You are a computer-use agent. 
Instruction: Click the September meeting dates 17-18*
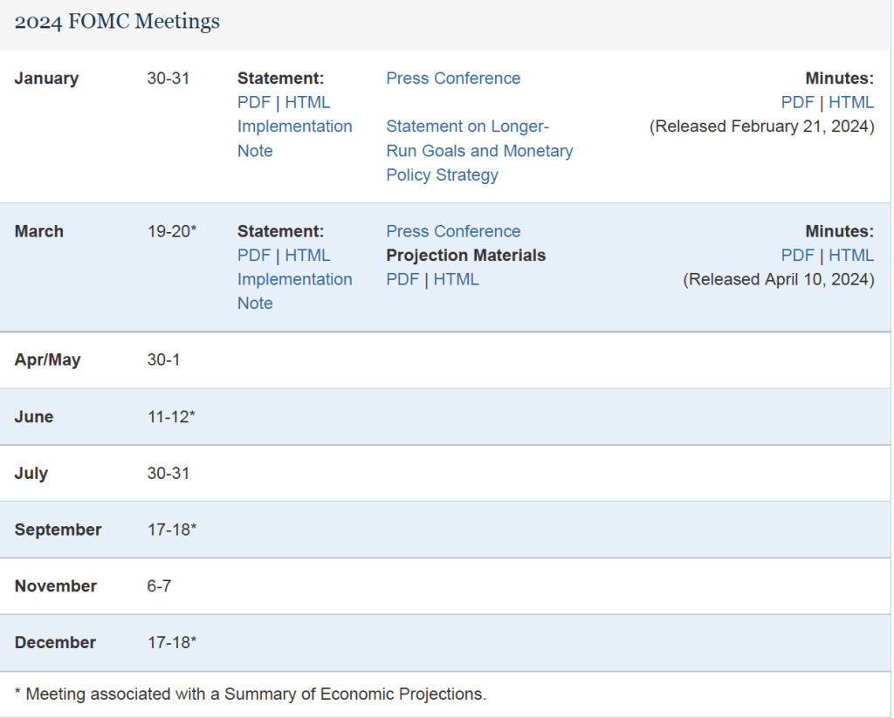pos(171,530)
